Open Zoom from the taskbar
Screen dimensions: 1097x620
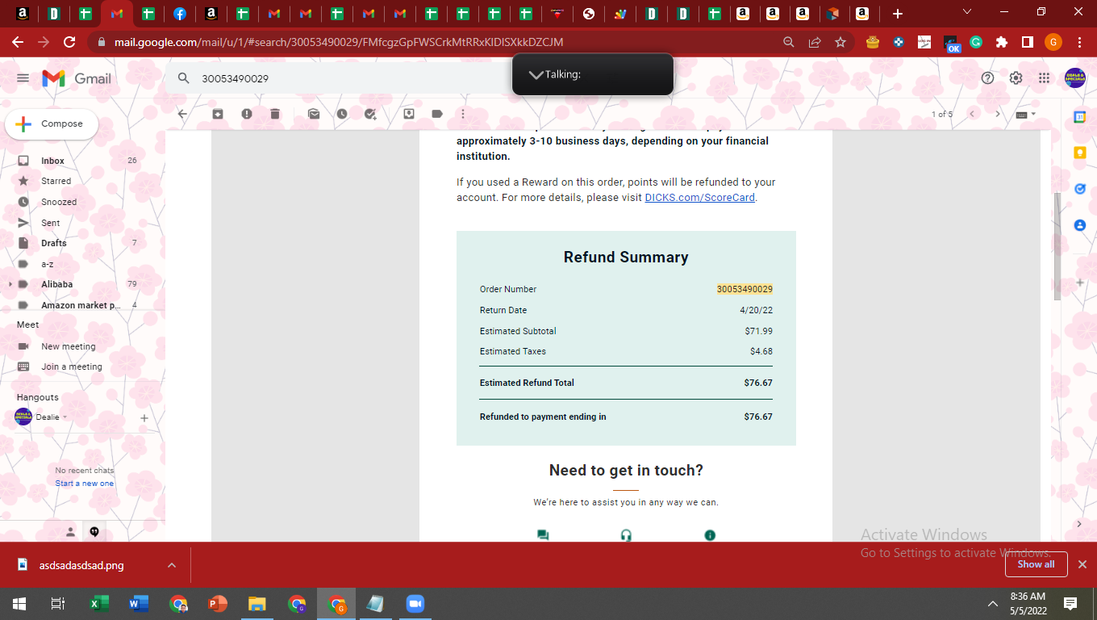[415, 604]
